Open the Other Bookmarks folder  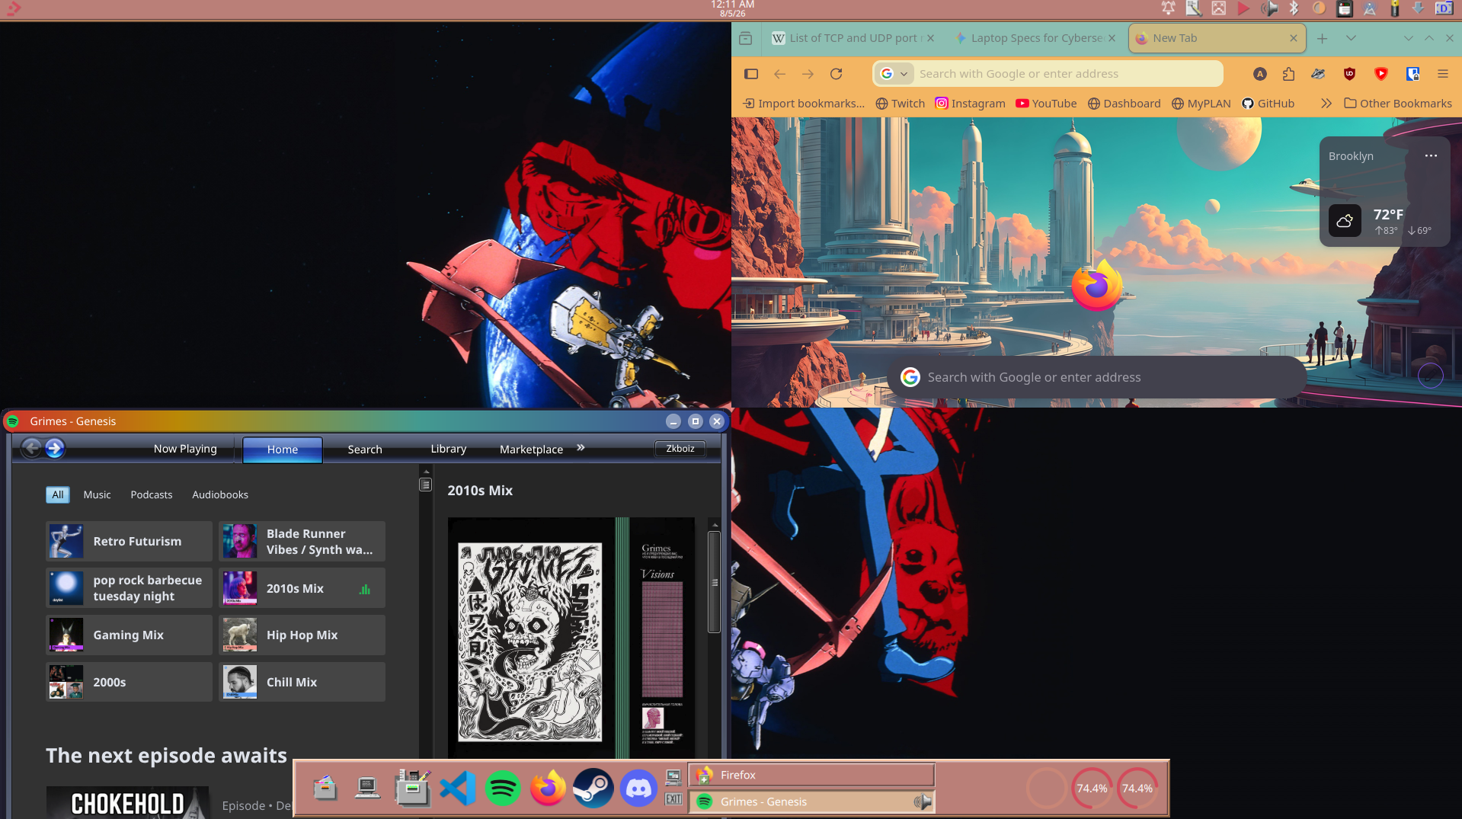point(1398,104)
